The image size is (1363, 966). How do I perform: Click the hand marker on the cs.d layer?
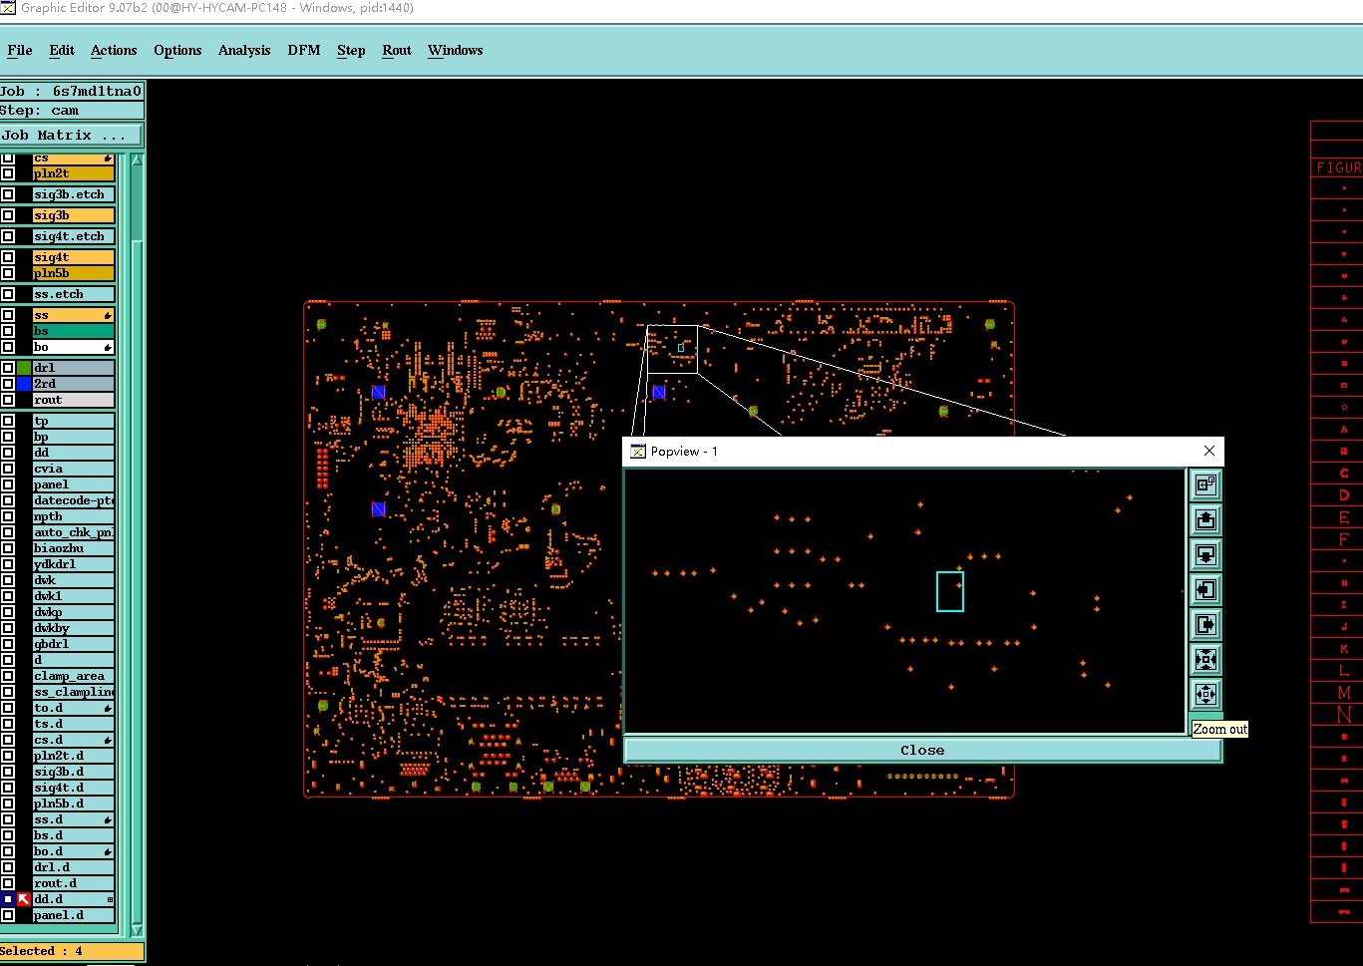pos(108,740)
